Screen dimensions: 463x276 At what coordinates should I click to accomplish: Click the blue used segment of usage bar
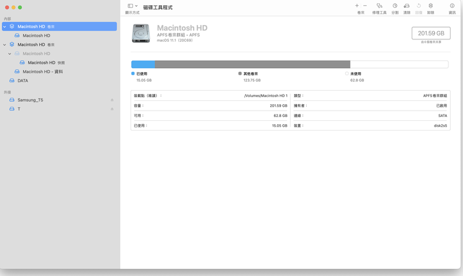(143, 64)
